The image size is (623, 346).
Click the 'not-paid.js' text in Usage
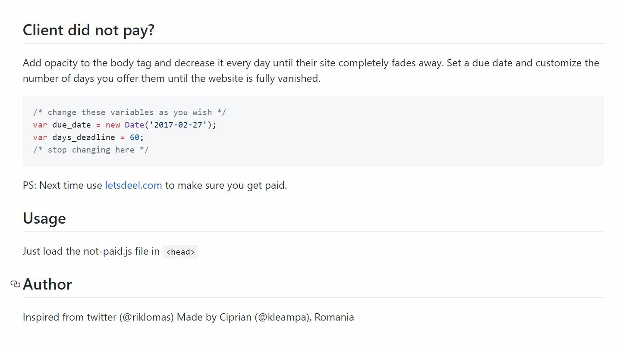click(x=108, y=251)
